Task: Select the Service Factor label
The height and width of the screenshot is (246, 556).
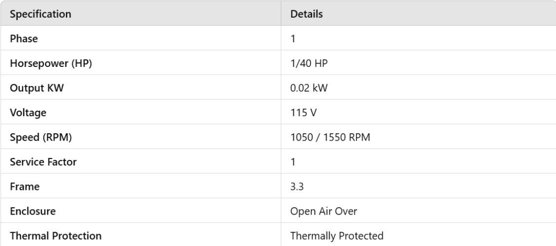Action: (x=43, y=162)
